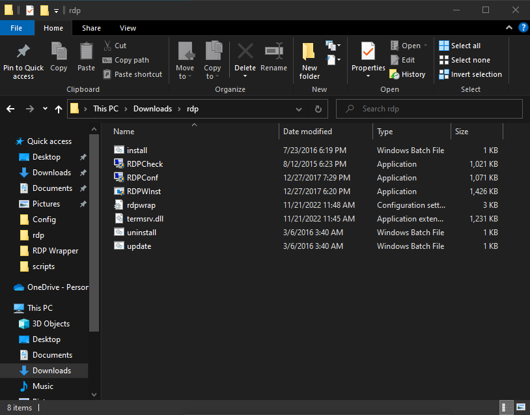Click Paste shortcut in ribbon
Image resolution: width=530 pixels, height=415 pixels.
[133, 74]
